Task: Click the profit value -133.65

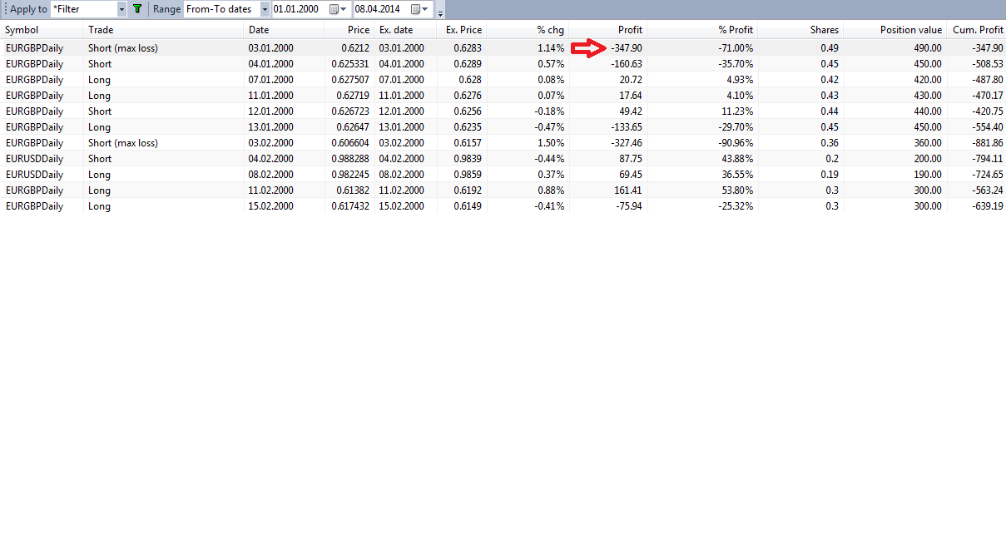Action: [626, 127]
